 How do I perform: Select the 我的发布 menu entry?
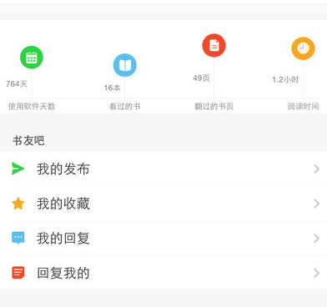click(163, 169)
